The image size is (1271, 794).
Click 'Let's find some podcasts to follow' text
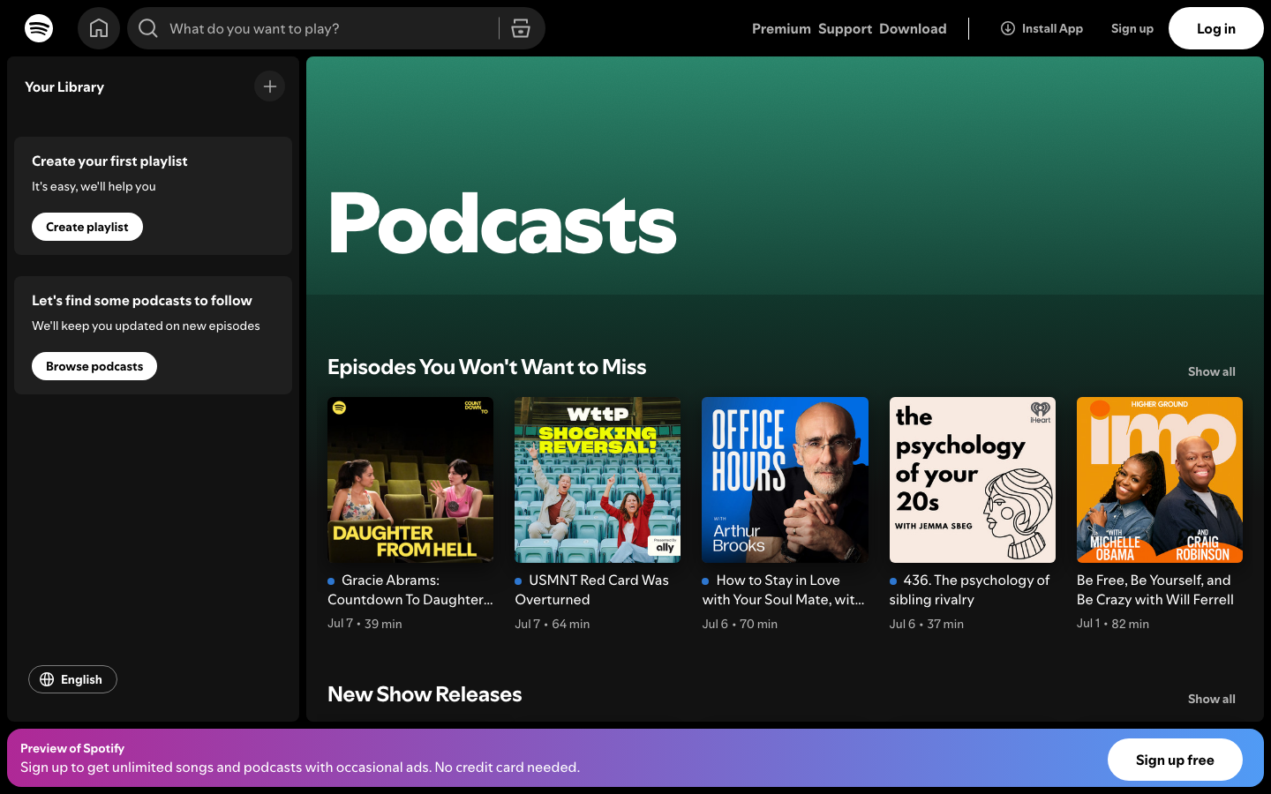point(142,300)
